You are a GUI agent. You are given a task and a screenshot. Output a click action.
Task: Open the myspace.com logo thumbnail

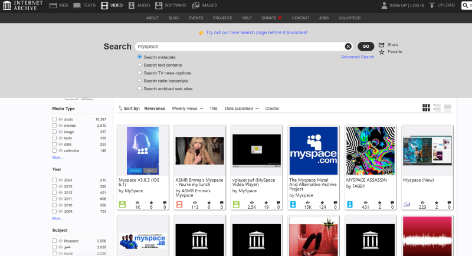click(x=313, y=150)
